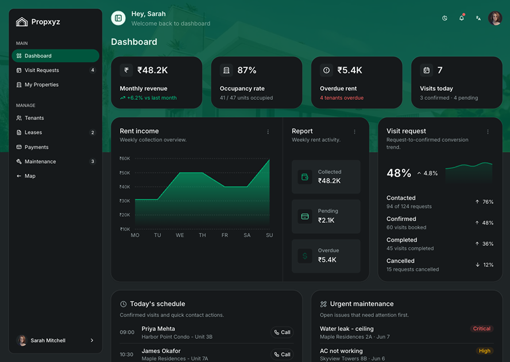Click the calendar icon on Visits today card
This screenshot has width=510, height=362.
pos(426,70)
